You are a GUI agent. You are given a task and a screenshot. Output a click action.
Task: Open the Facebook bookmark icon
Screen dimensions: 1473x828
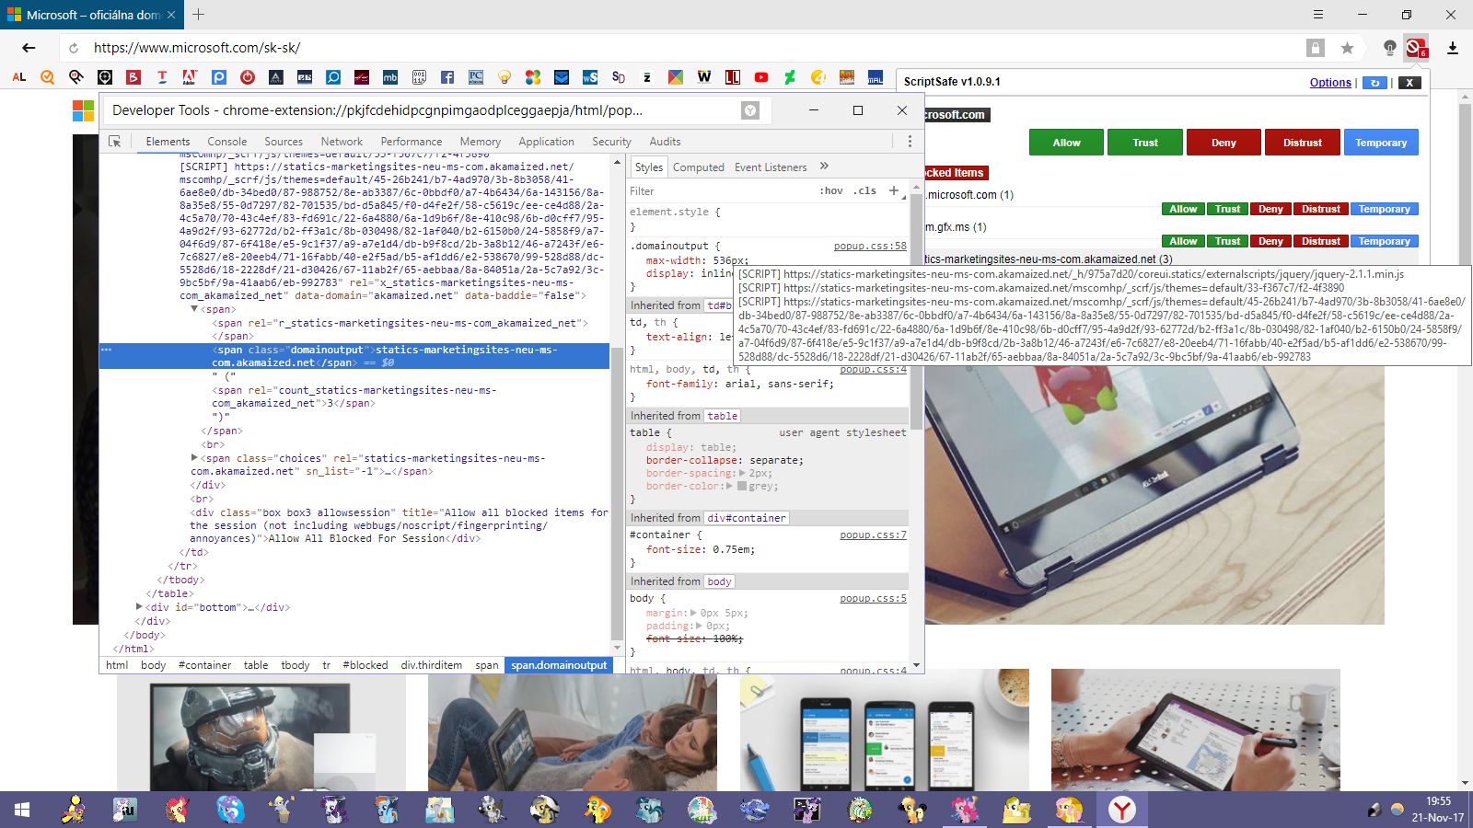[447, 77]
